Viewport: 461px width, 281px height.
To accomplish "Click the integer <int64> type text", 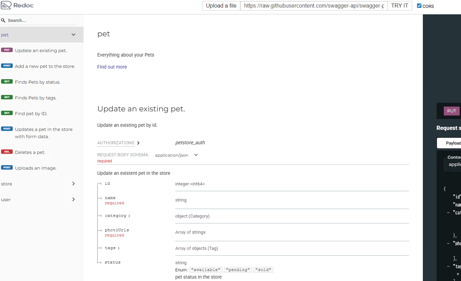I will tap(190, 184).
